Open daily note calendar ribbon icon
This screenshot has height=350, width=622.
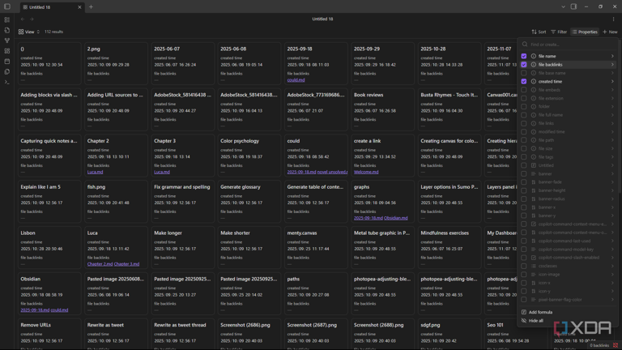(6, 61)
